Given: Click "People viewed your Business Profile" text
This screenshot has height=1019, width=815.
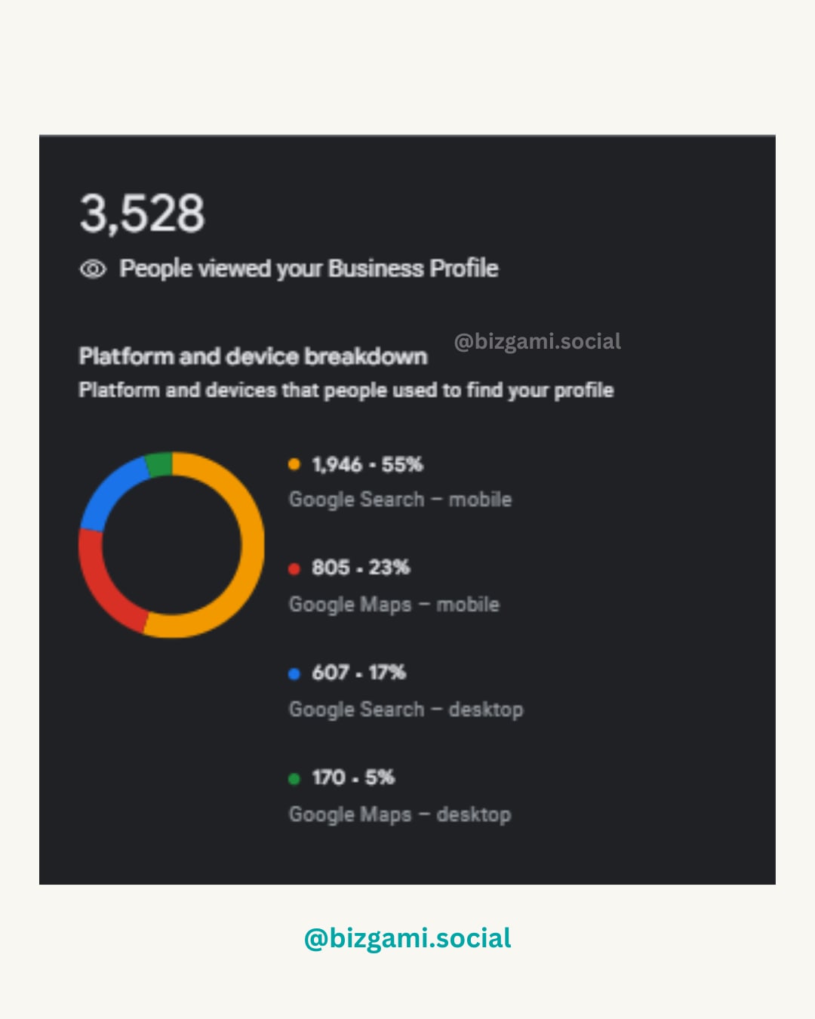Looking at the screenshot, I should (x=309, y=269).
